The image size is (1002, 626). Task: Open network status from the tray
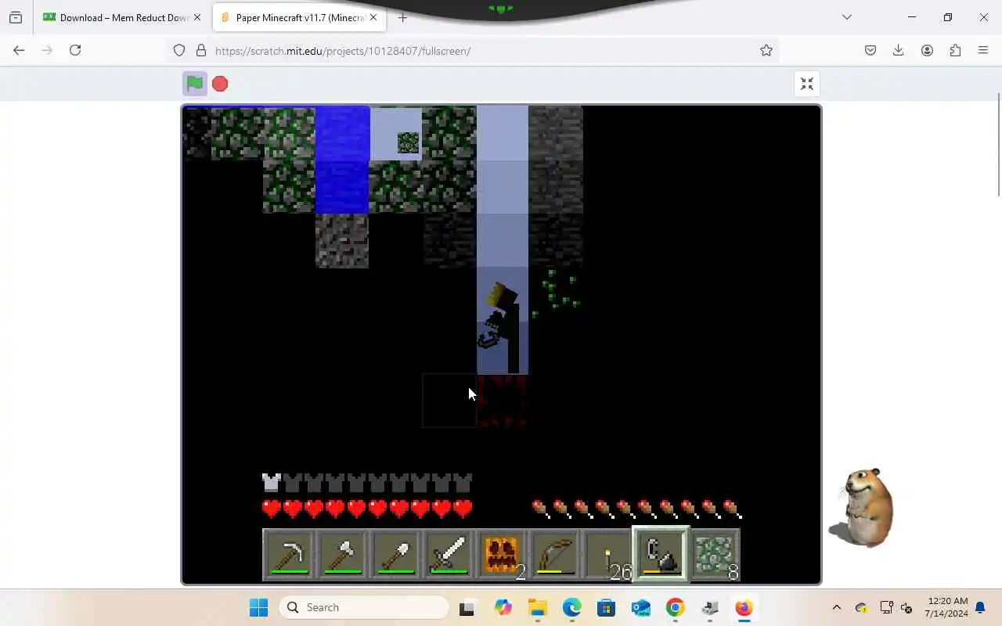(886, 607)
